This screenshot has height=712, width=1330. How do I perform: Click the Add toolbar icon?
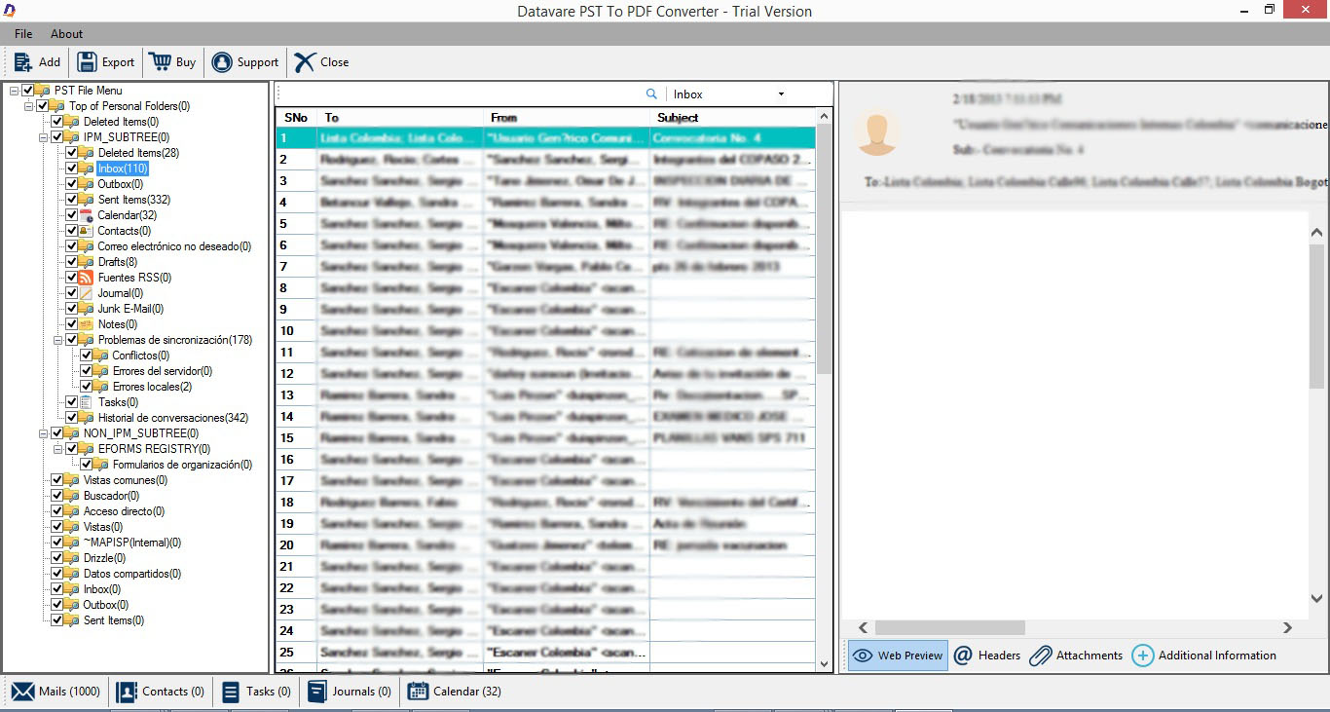tap(22, 61)
